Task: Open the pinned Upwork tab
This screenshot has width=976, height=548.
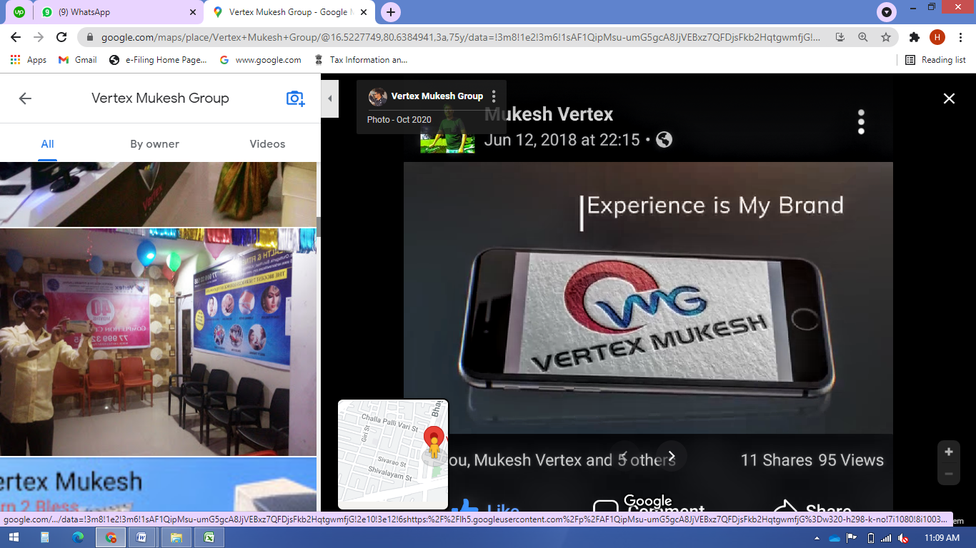Action: [19, 12]
